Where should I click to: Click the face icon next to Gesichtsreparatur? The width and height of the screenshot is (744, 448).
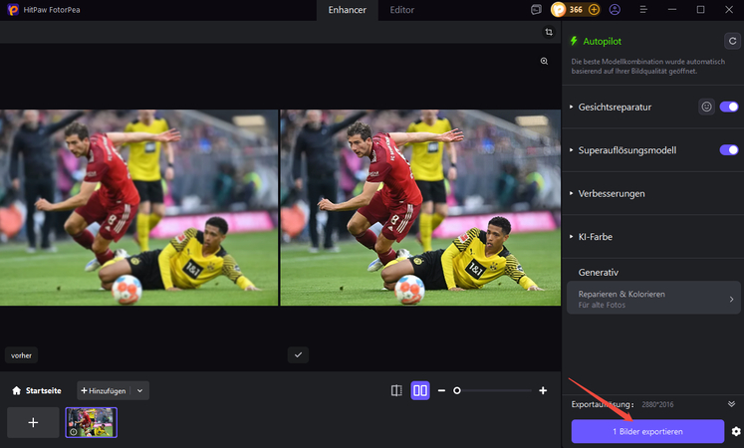[x=706, y=107]
